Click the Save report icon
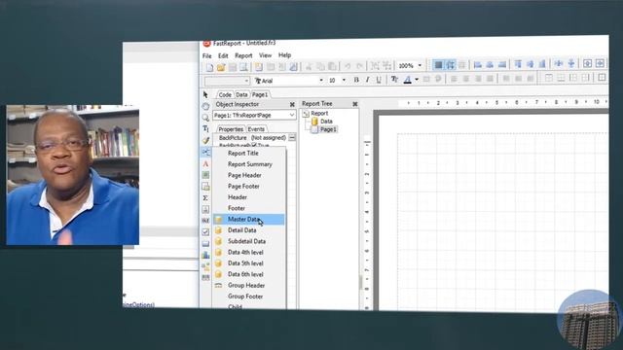623x350 pixels. 233,67
